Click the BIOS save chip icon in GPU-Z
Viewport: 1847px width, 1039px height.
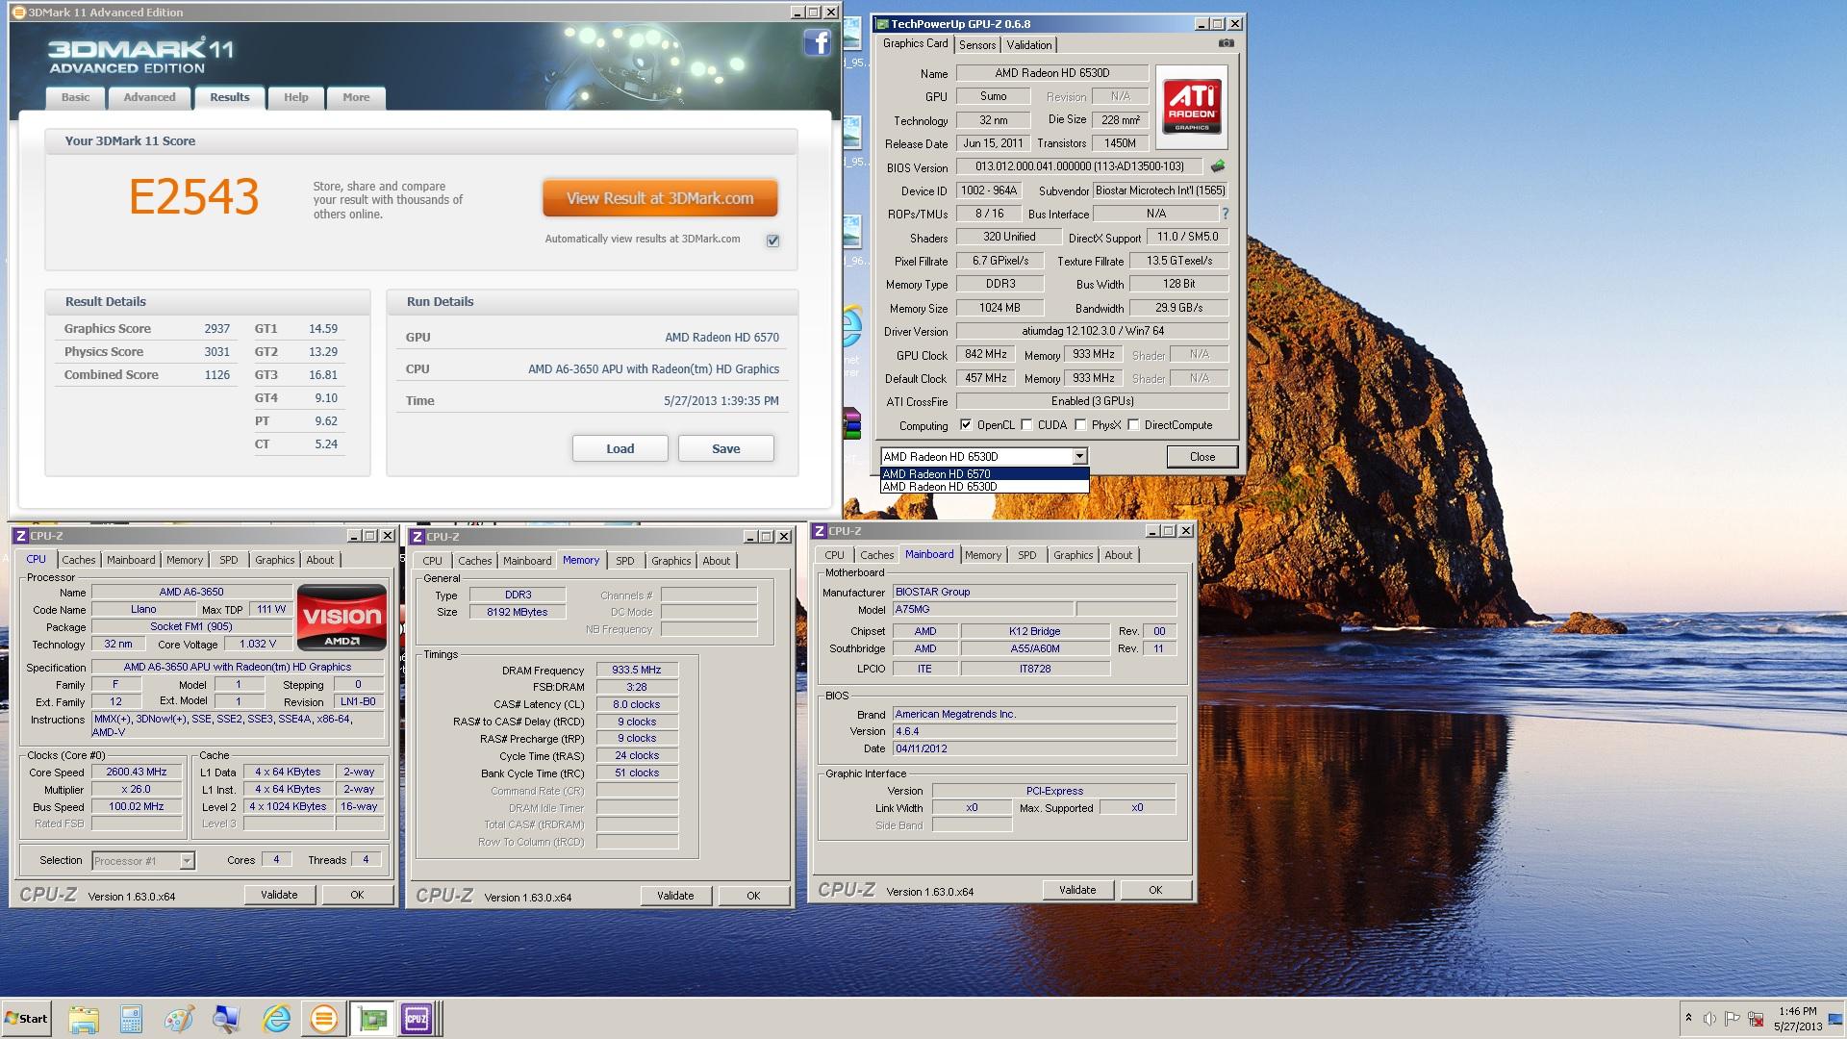coord(1218,166)
